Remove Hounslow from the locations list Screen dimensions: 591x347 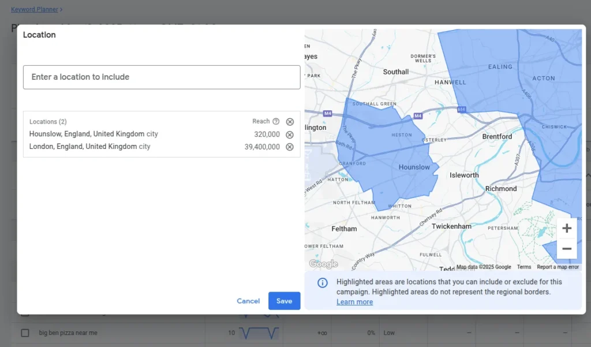[290, 135]
